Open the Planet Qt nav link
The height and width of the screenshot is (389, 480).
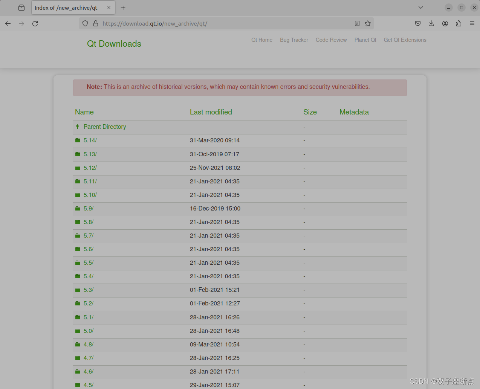click(x=365, y=40)
